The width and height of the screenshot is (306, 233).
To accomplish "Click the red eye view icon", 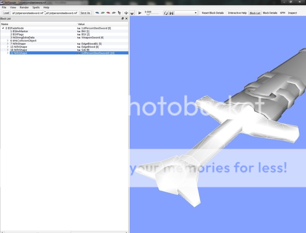I will click(108, 13).
